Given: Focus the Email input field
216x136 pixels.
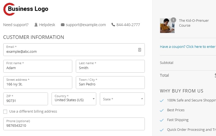Looking at the screenshot, I should [74, 50].
